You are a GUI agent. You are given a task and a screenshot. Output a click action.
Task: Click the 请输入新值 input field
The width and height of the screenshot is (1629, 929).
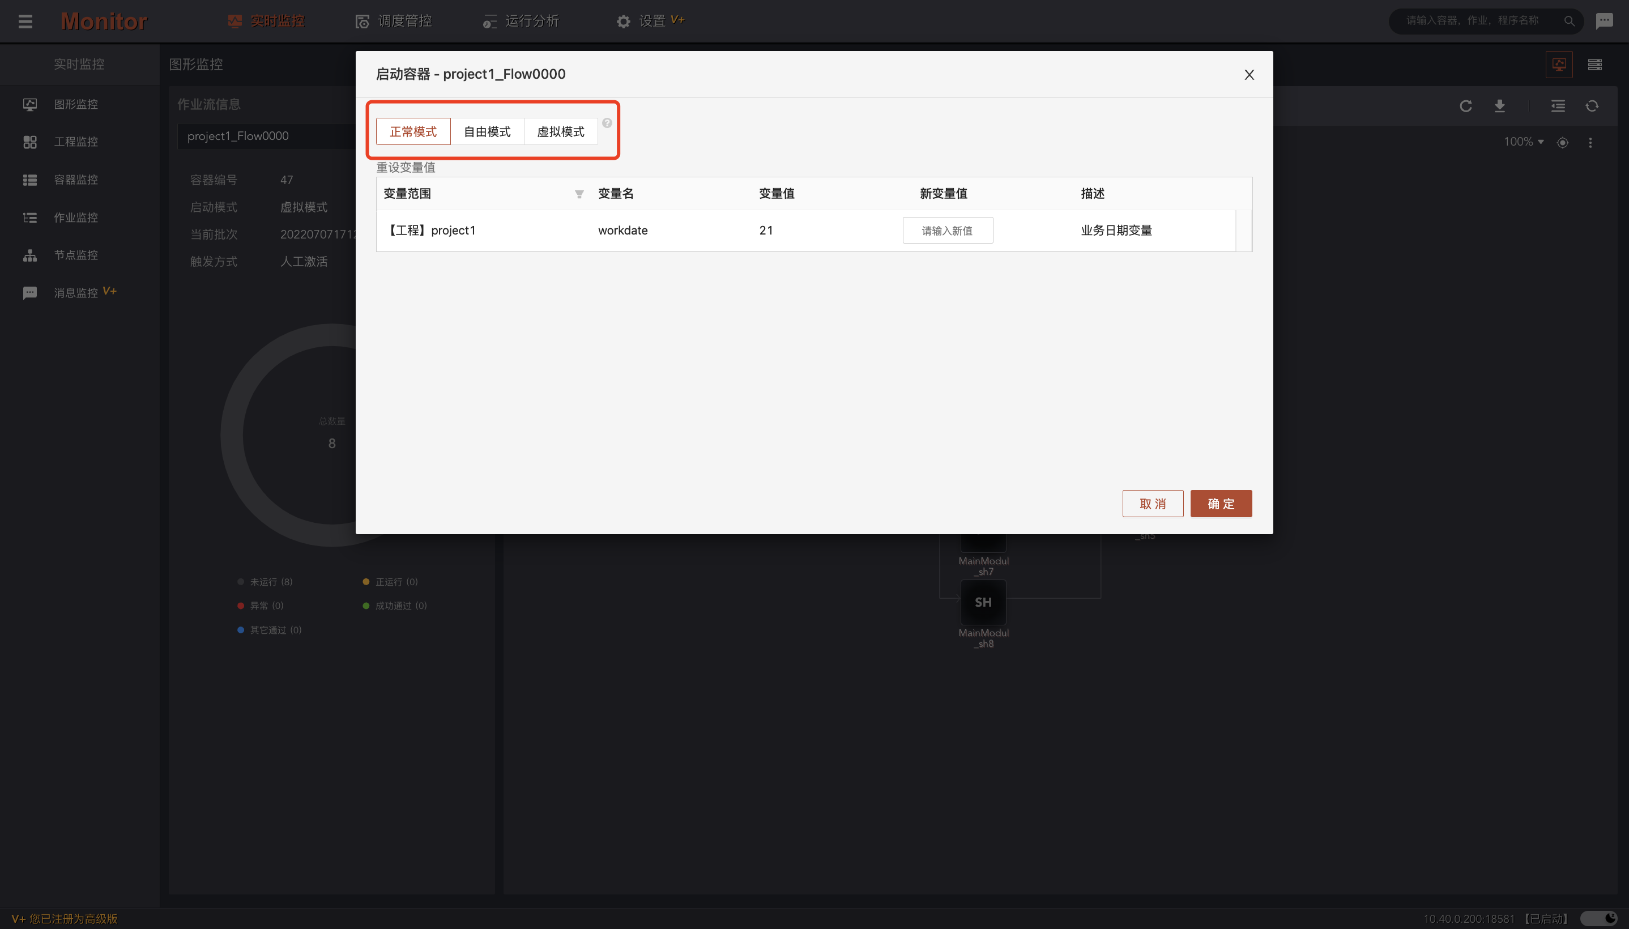click(947, 231)
